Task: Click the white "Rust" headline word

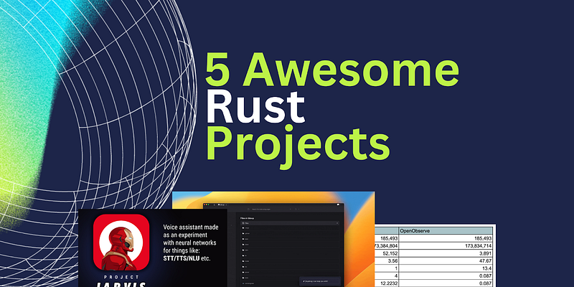Action: (255, 106)
